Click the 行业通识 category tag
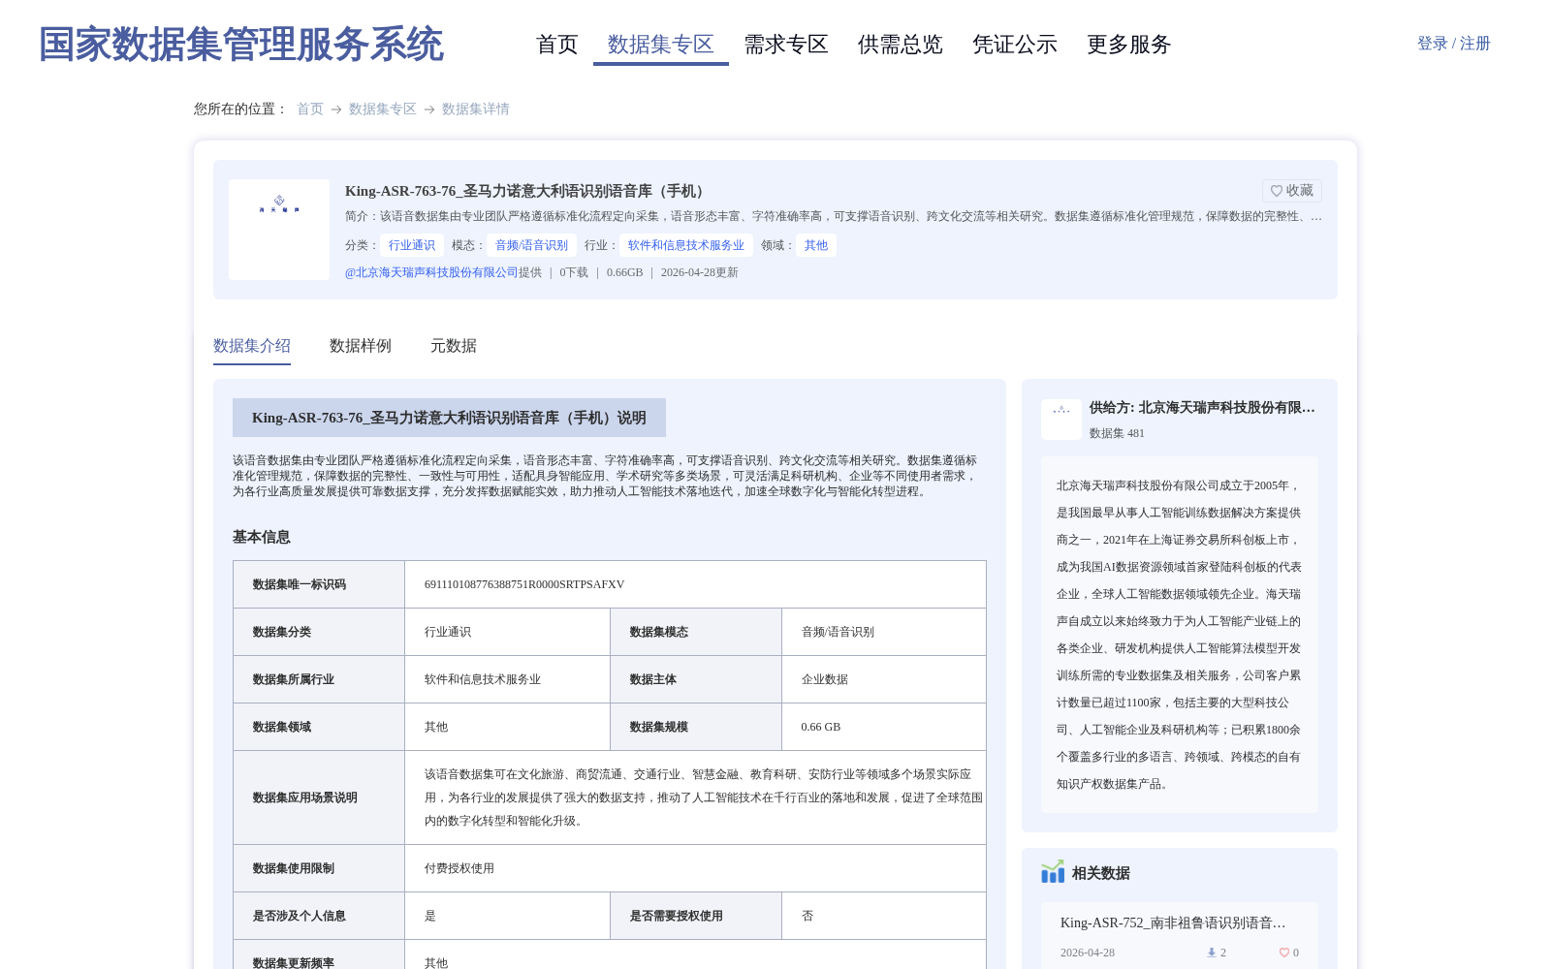This screenshot has height=969, width=1551. (x=412, y=245)
